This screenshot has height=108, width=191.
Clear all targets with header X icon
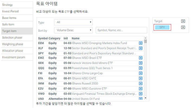pyautogui.click(x=183, y=21)
